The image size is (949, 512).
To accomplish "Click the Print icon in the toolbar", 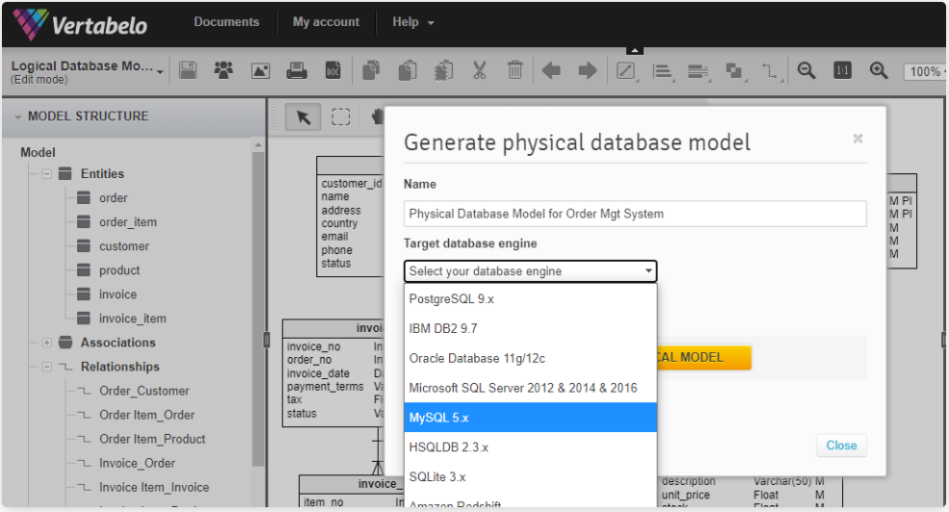I will (x=297, y=70).
